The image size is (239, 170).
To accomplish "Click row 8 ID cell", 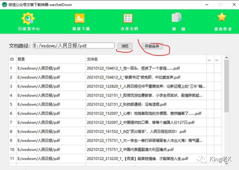I will 13,131.
